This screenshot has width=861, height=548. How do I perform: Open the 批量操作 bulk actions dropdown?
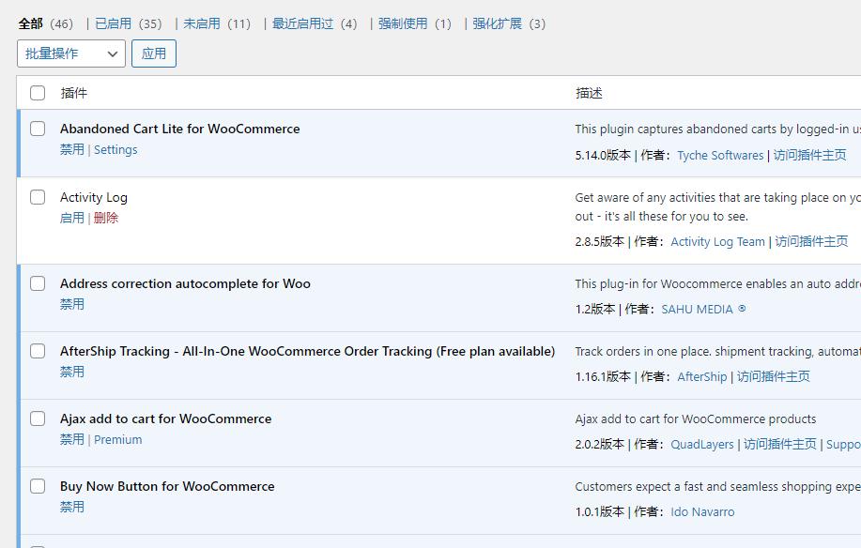click(x=71, y=53)
